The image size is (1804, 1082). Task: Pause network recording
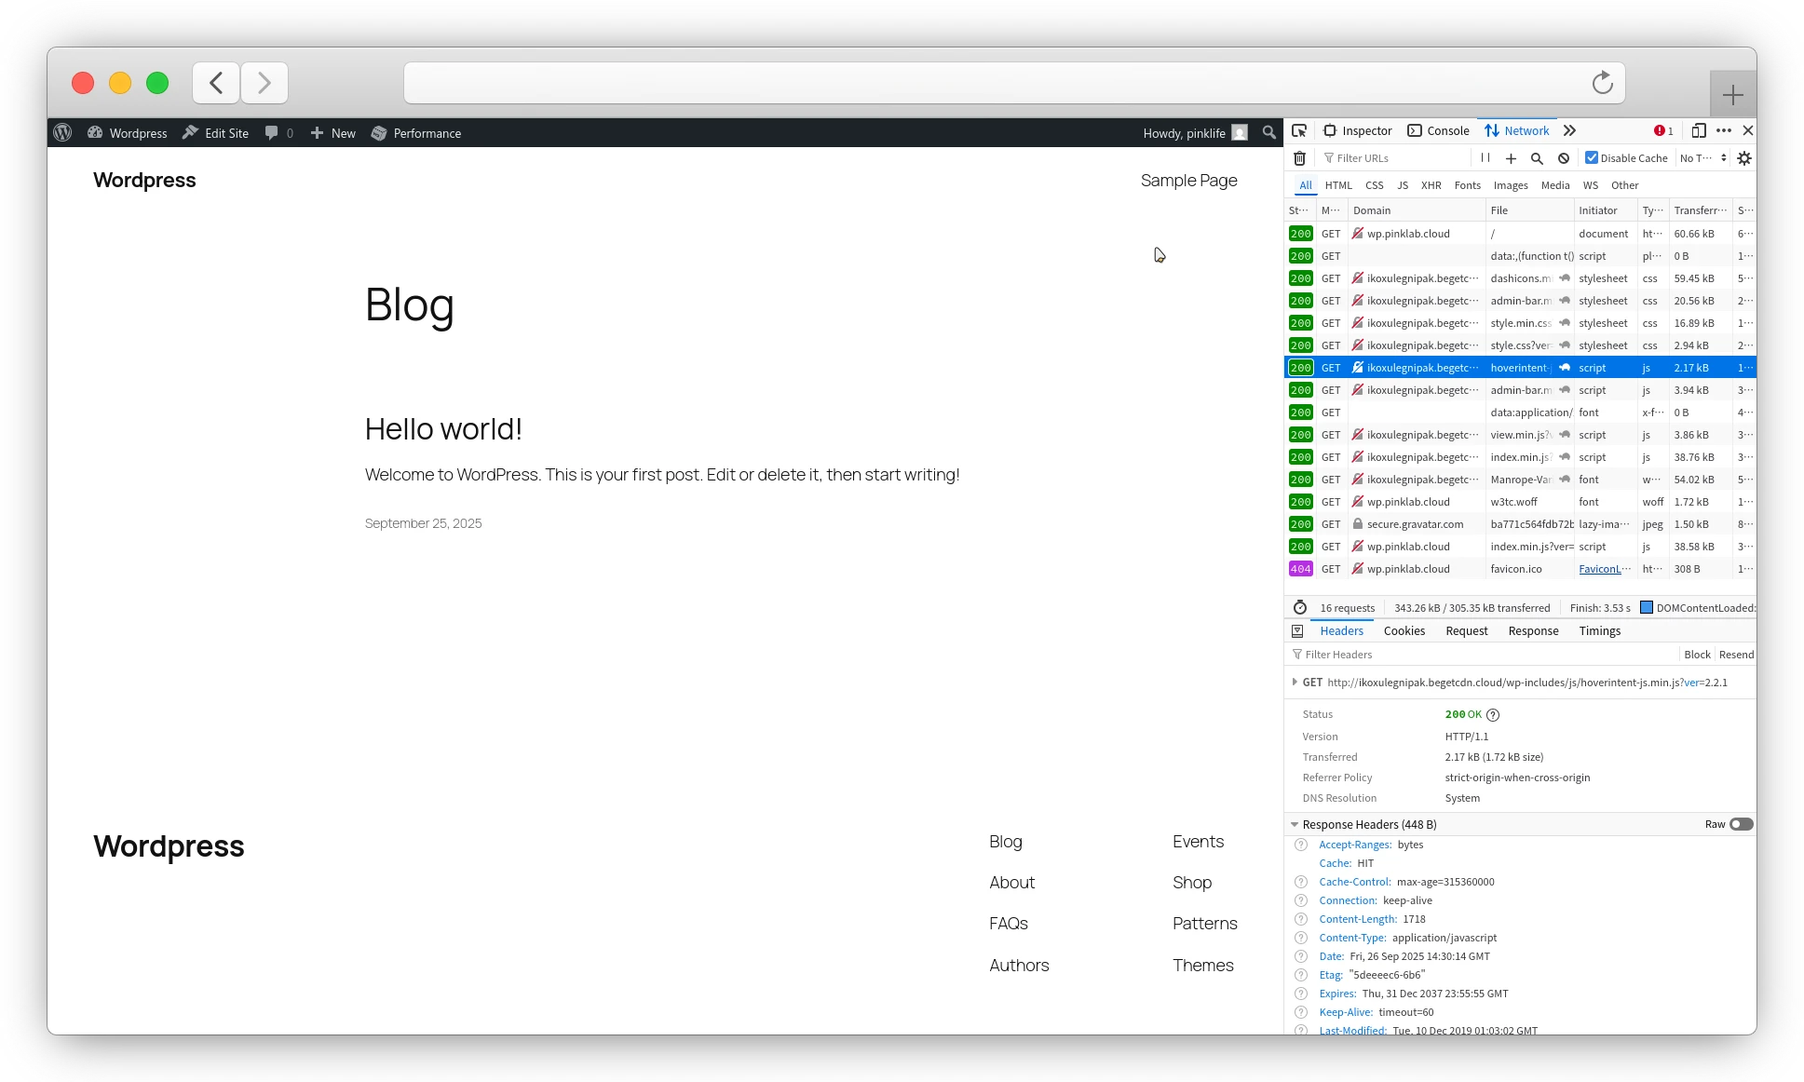[x=1485, y=158]
